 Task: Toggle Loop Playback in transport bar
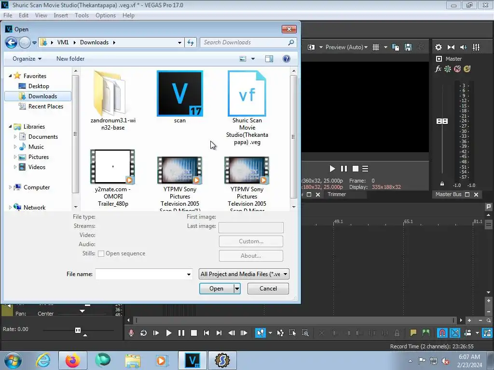[x=143, y=333]
